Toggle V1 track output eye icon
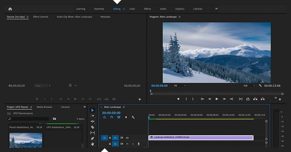 pos(127,138)
